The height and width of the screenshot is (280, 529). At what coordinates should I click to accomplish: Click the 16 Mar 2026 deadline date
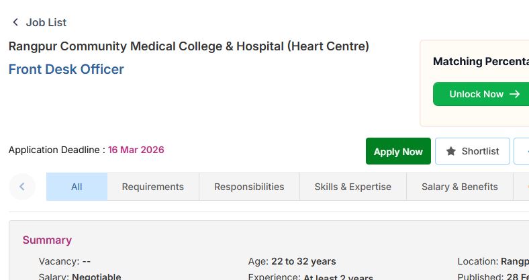136,150
